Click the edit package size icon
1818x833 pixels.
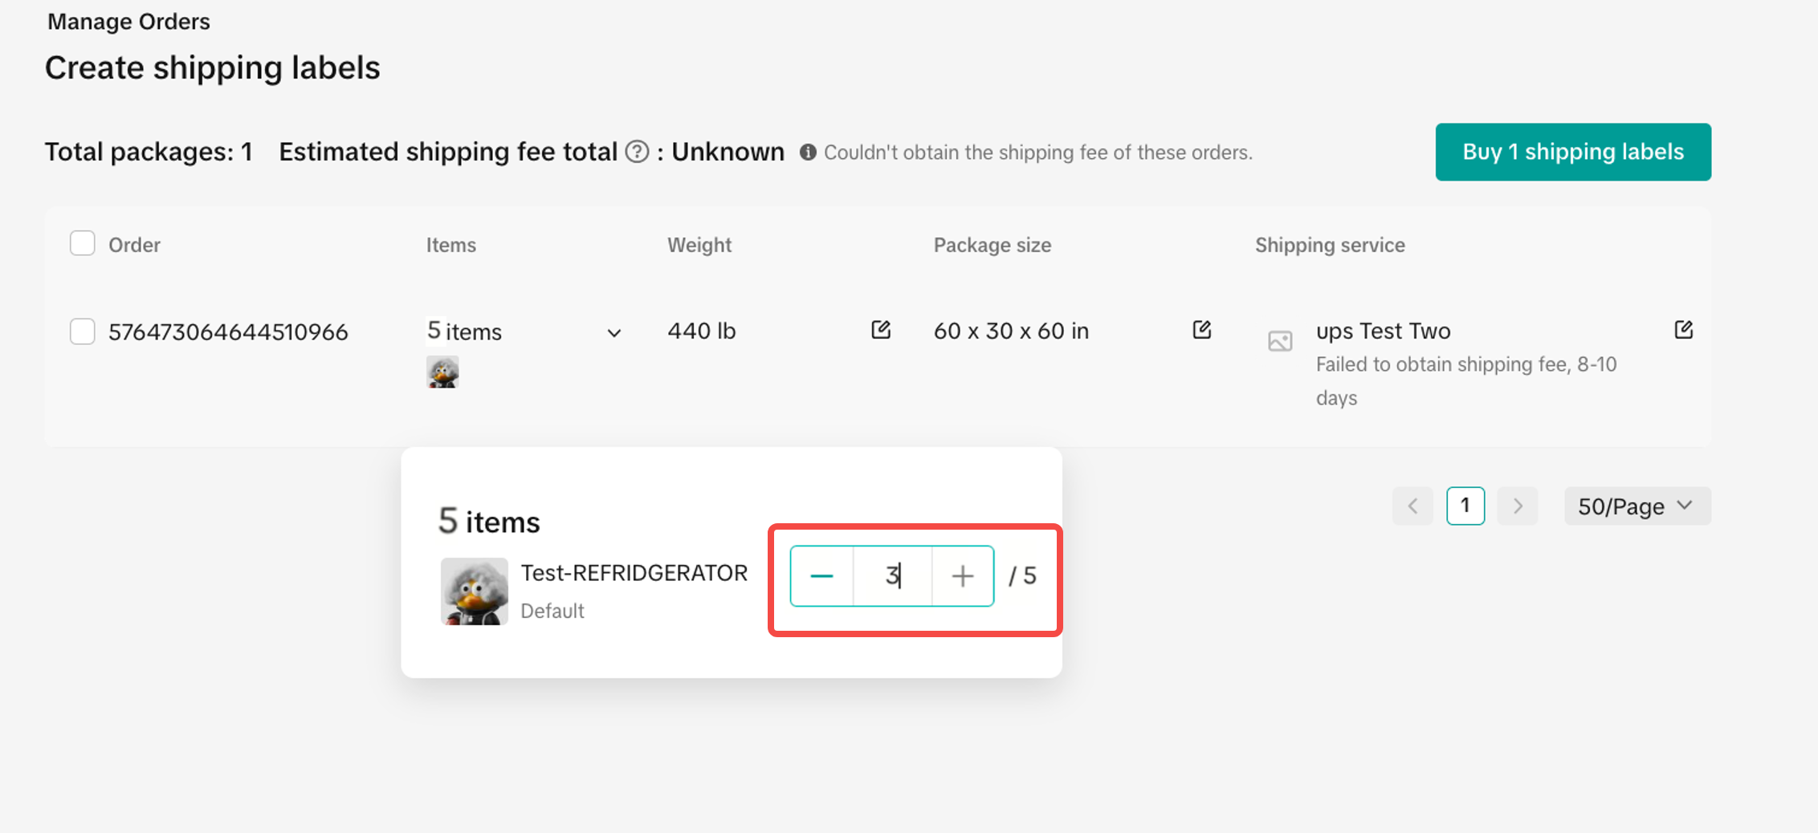coord(1201,330)
